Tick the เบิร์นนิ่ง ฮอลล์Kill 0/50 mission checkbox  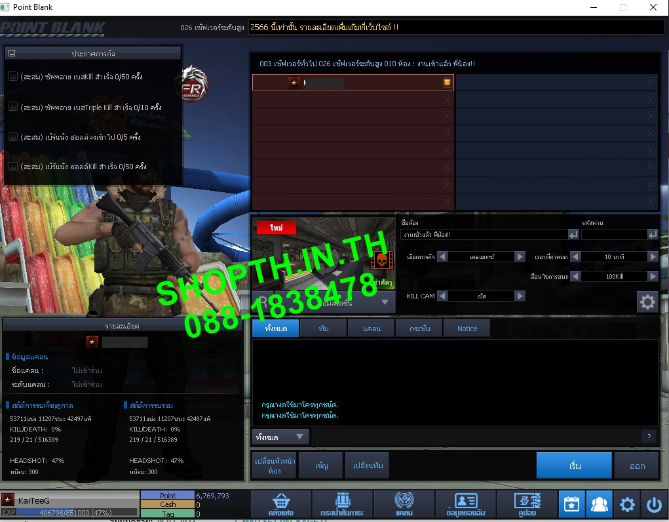[x=13, y=166]
